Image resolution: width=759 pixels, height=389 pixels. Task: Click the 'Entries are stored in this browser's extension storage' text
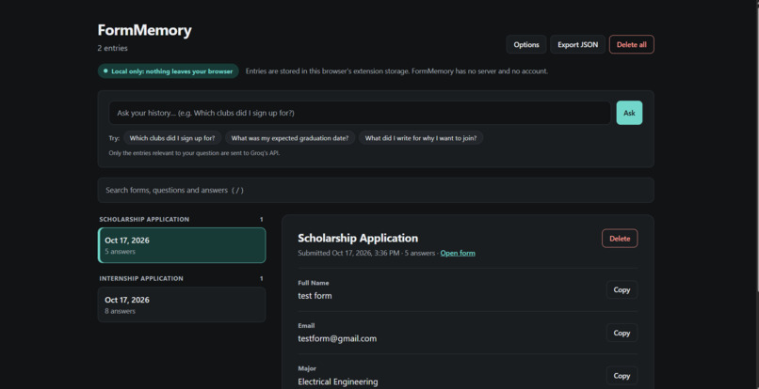tap(396, 71)
